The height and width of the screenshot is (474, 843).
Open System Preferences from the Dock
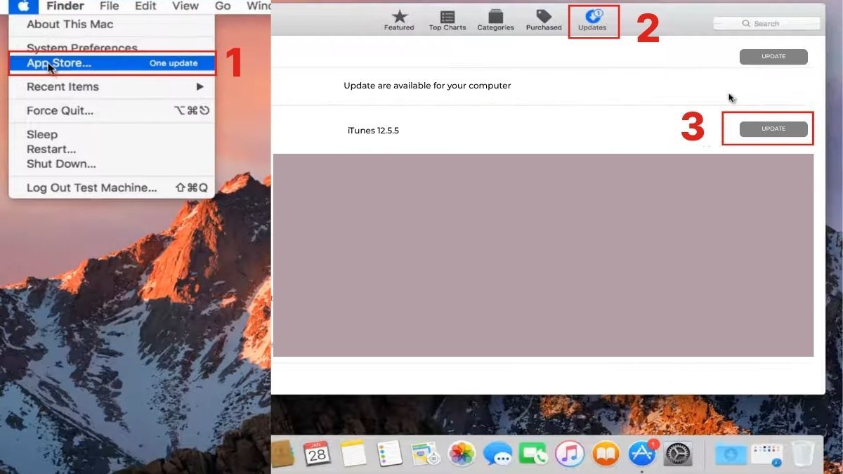click(679, 454)
